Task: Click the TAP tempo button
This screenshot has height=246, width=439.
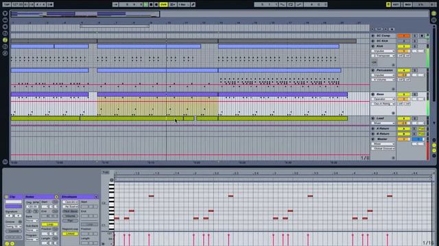Action: pos(7,5)
